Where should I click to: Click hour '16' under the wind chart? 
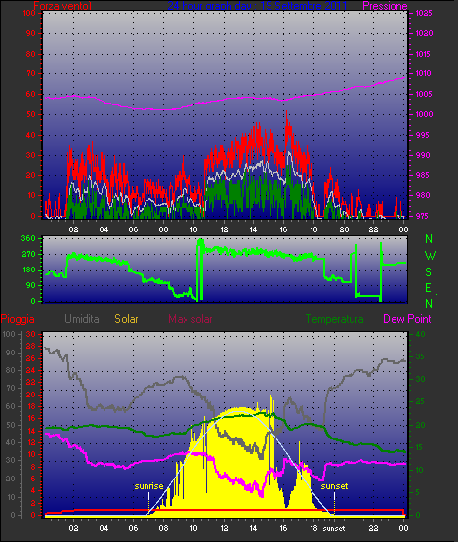[x=283, y=229]
